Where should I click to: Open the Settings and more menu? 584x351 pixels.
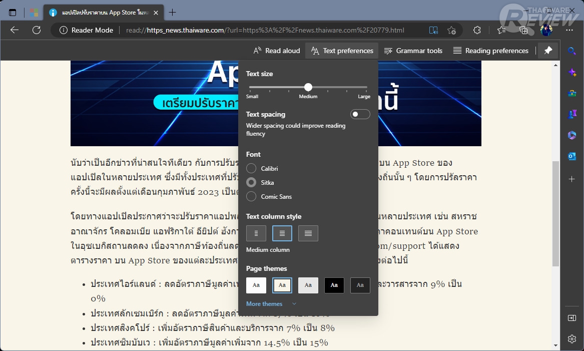click(x=569, y=30)
